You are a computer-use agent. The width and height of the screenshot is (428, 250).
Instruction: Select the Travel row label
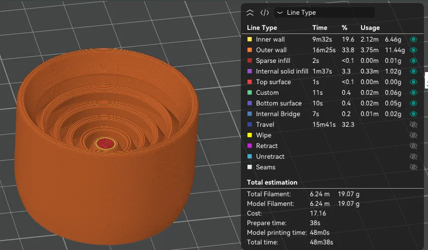[x=265, y=124]
